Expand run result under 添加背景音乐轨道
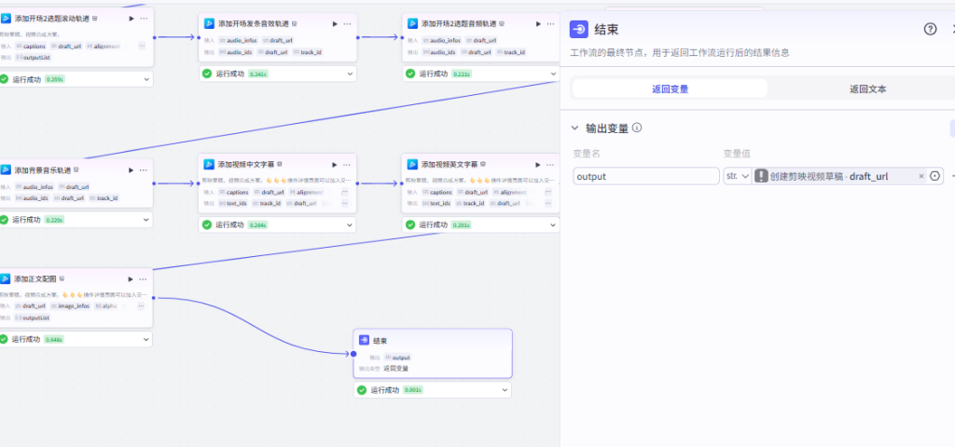Viewport: 955px width, 447px height. click(x=146, y=220)
